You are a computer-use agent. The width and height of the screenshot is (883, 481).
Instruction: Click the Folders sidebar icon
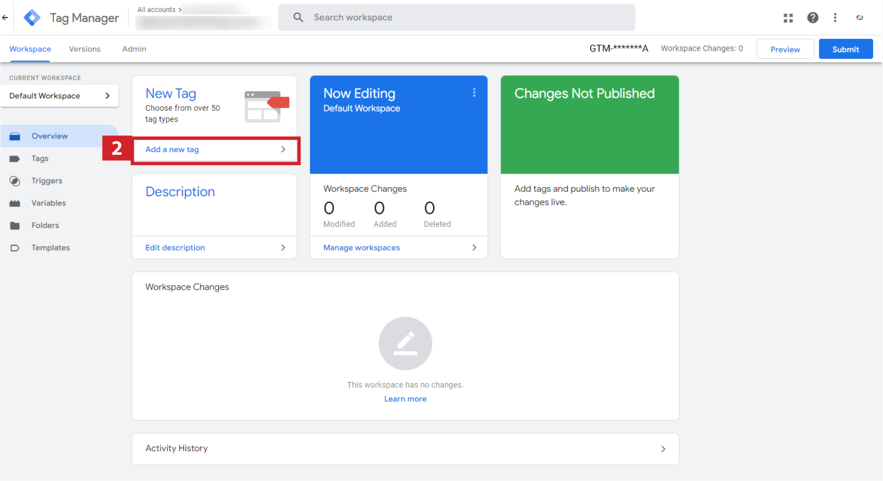tap(15, 226)
